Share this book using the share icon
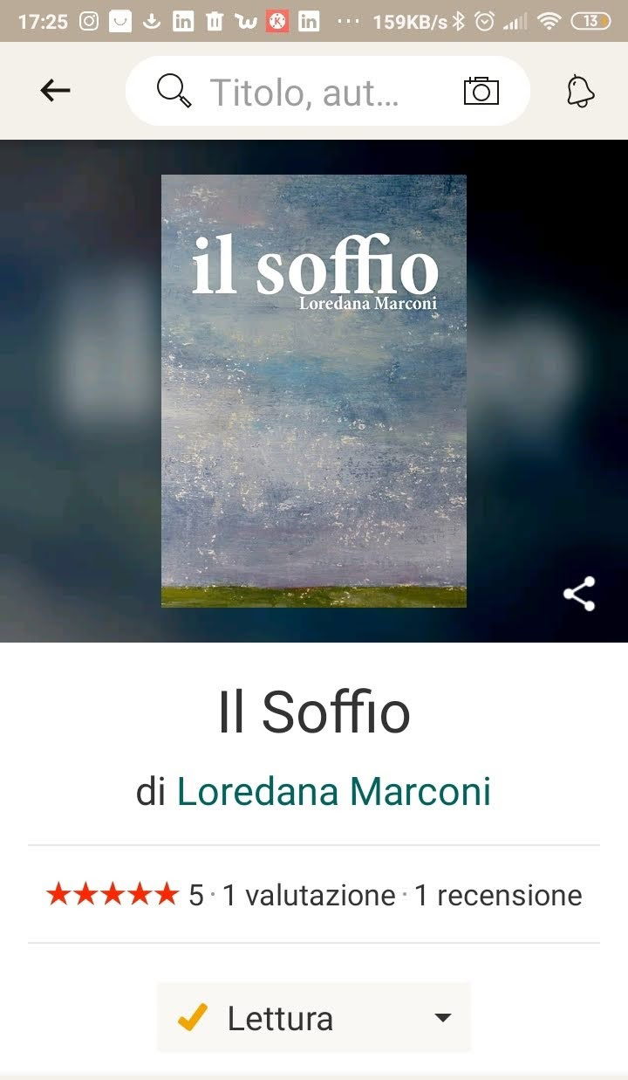628x1080 pixels. [x=579, y=594]
